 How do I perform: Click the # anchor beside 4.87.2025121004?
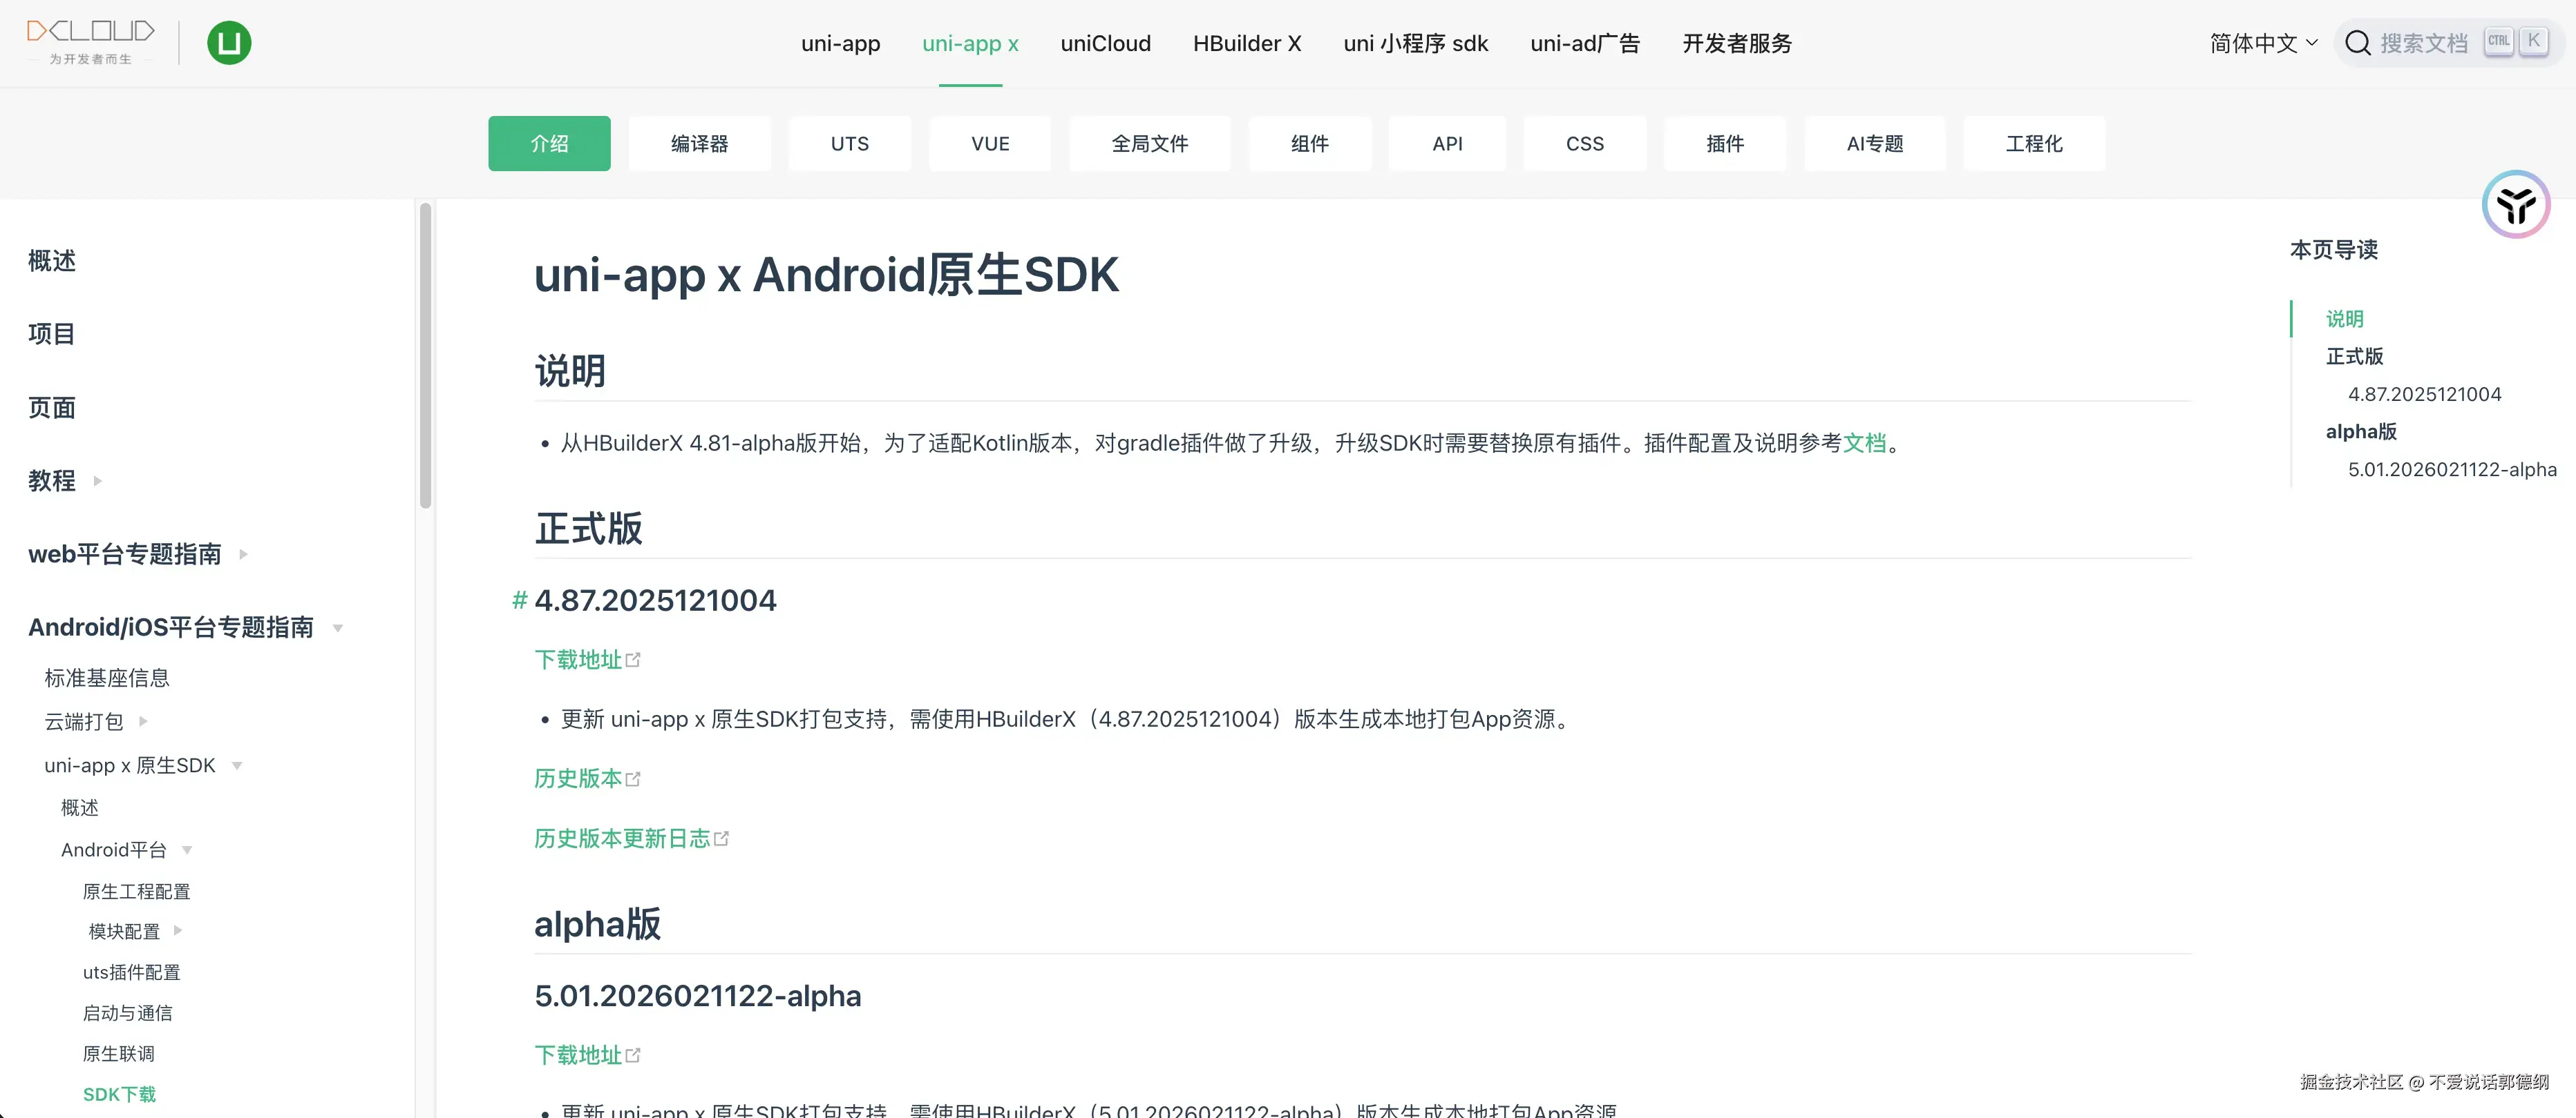click(x=519, y=600)
